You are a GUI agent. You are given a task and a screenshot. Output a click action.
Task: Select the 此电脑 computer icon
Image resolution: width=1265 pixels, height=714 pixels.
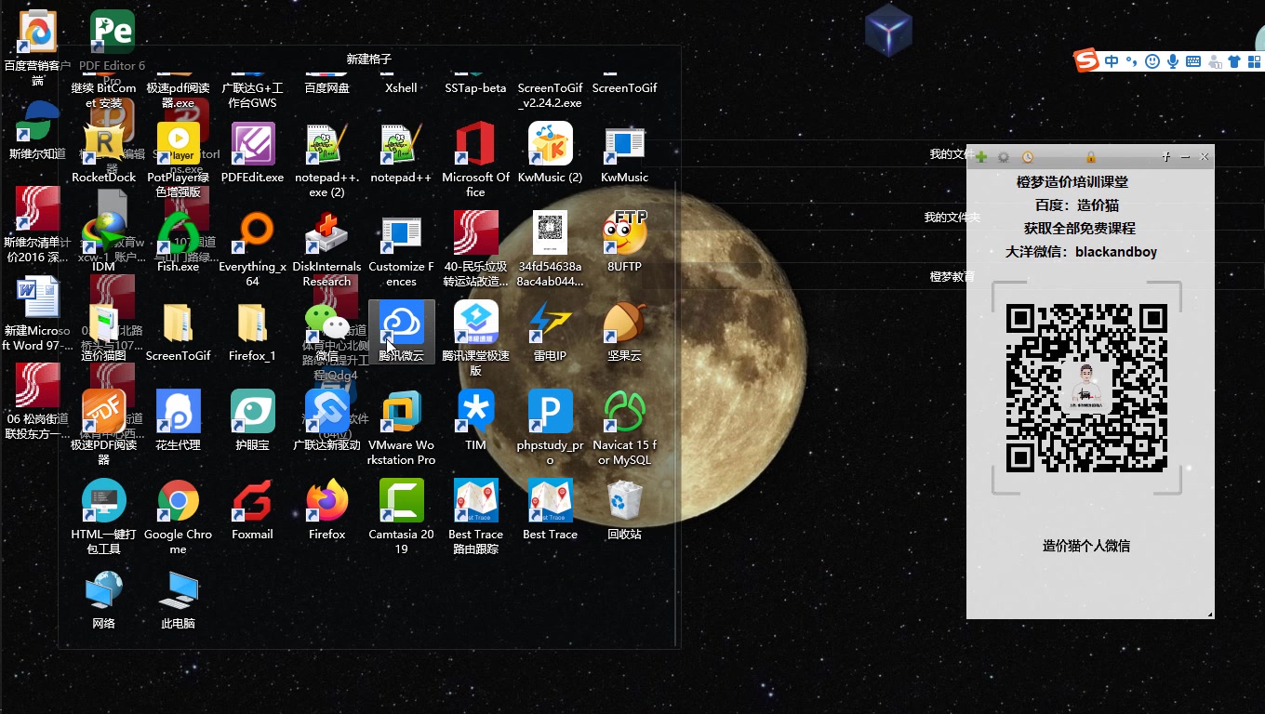pos(179,599)
